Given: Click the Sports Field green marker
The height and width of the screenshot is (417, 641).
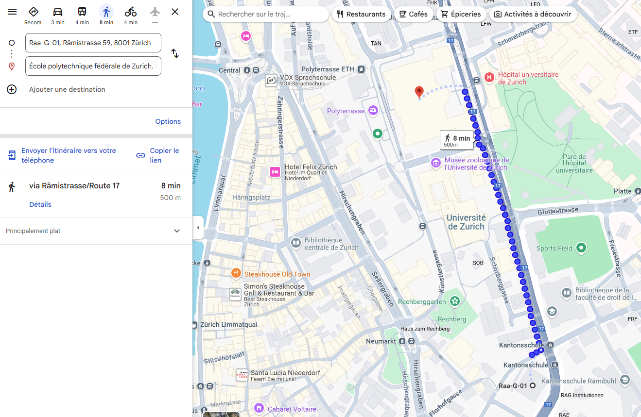Looking at the screenshot, I should point(581,248).
